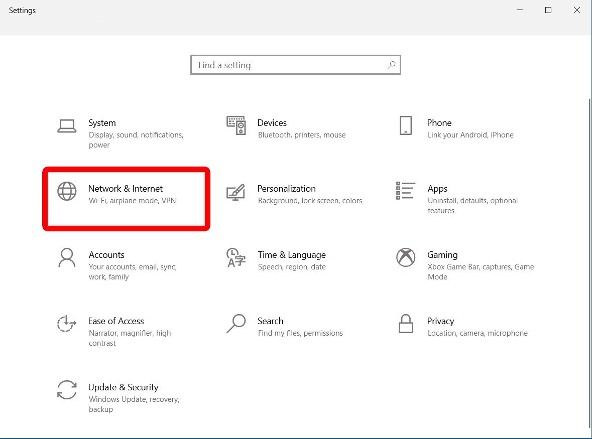Open the System laptop icon
Screen dimensions: 592x439
(x=67, y=126)
